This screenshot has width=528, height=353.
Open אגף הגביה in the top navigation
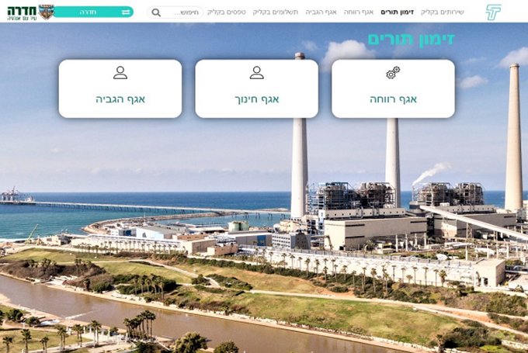(321, 12)
